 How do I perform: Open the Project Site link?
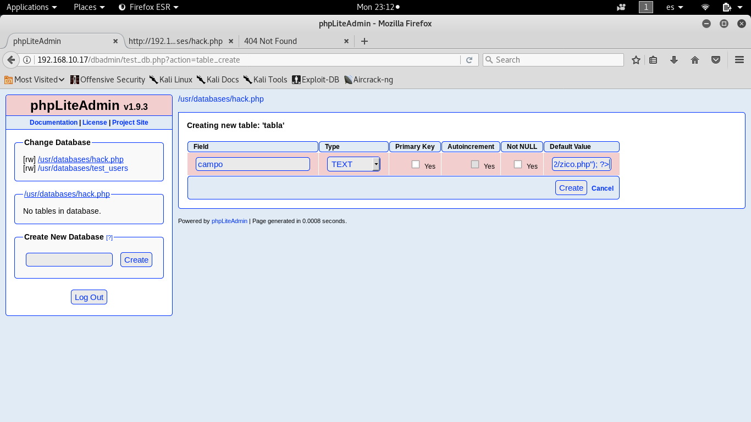coord(130,123)
